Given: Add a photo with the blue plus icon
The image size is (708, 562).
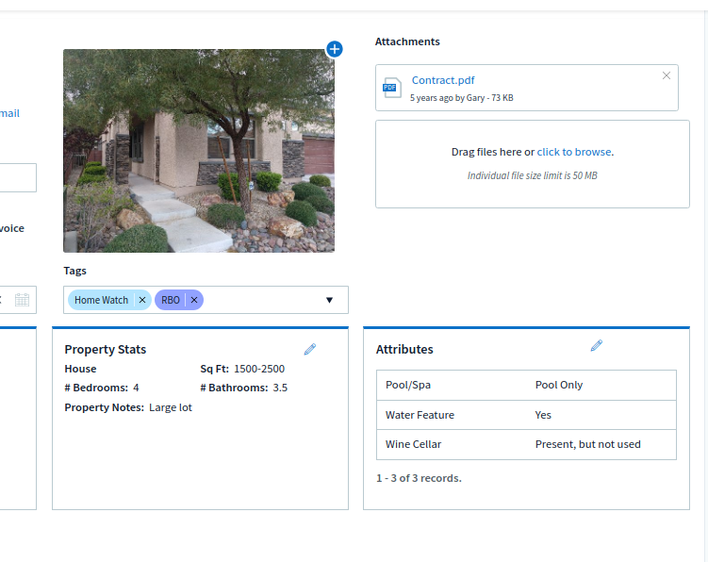Looking at the screenshot, I should click(335, 49).
